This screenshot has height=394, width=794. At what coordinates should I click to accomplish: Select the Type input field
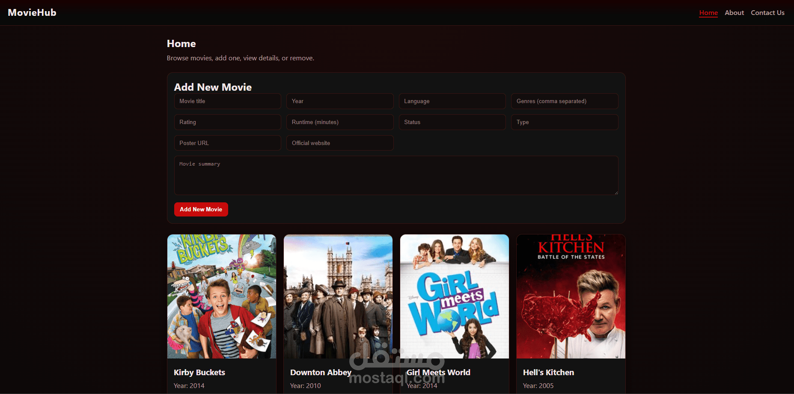[x=565, y=122]
